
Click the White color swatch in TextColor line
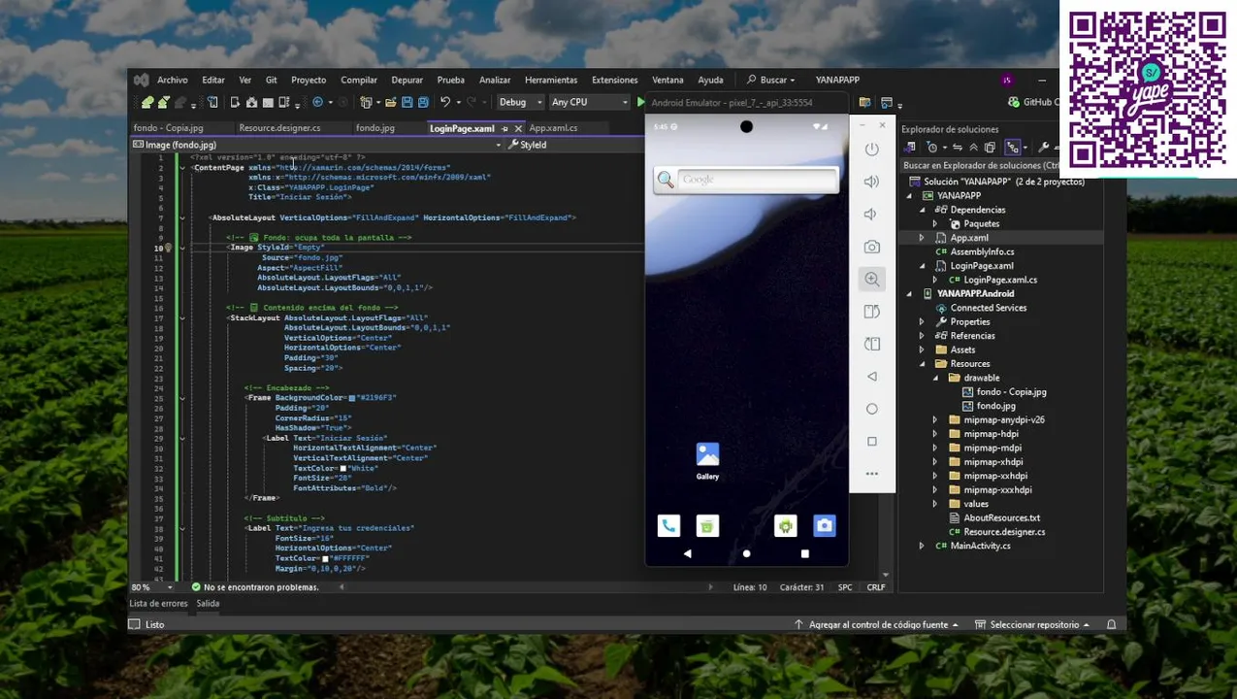click(342, 468)
